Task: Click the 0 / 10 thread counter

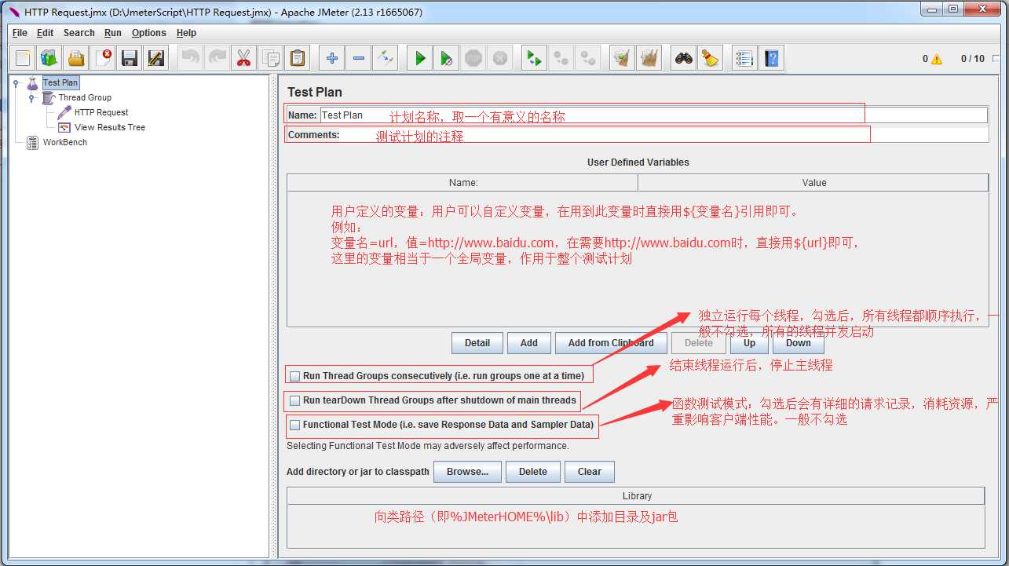Action: [x=972, y=59]
